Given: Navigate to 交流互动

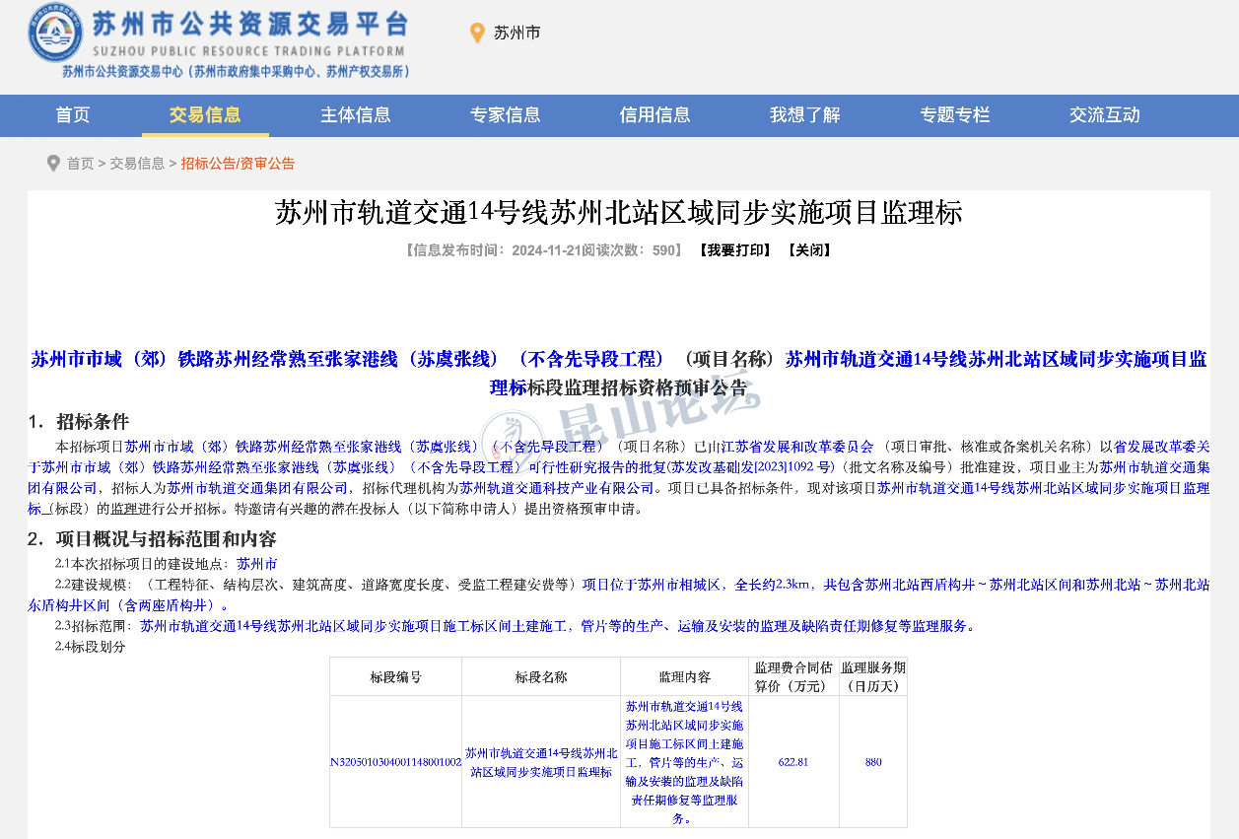Looking at the screenshot, I should [1104, 115].
